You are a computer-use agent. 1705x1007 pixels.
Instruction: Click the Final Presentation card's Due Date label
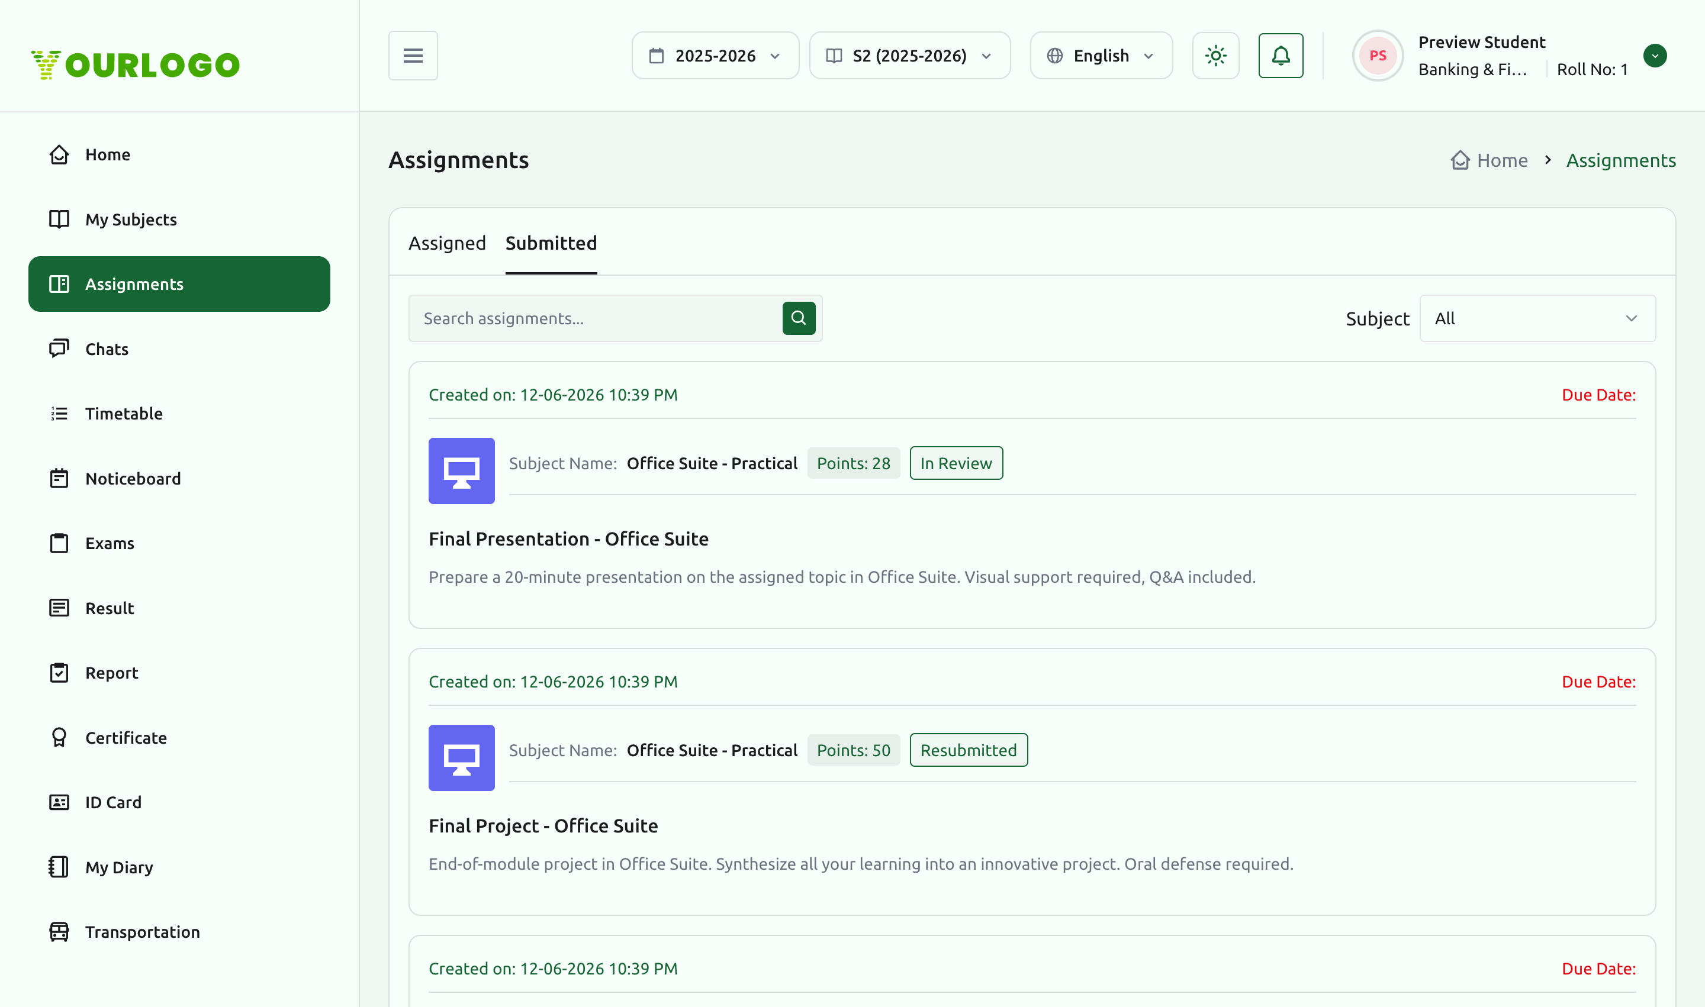(1598, 395)
